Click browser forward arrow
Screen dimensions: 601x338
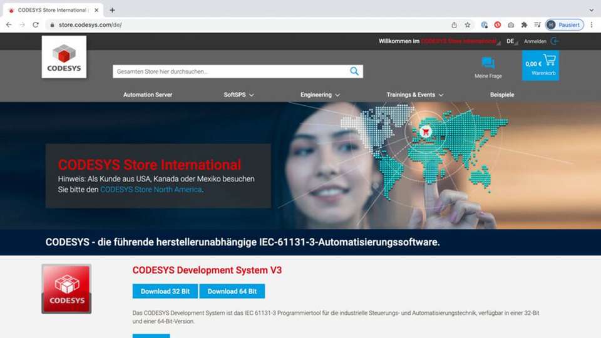[x=23, y=25]
